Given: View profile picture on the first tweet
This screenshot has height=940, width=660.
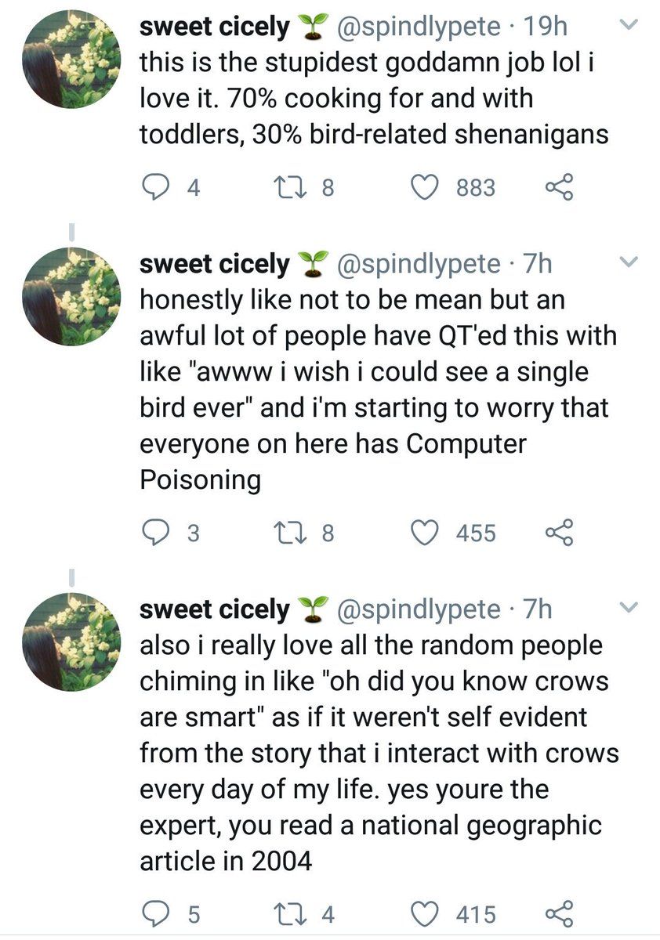Looking at the screenshot, I should (71, 60).
